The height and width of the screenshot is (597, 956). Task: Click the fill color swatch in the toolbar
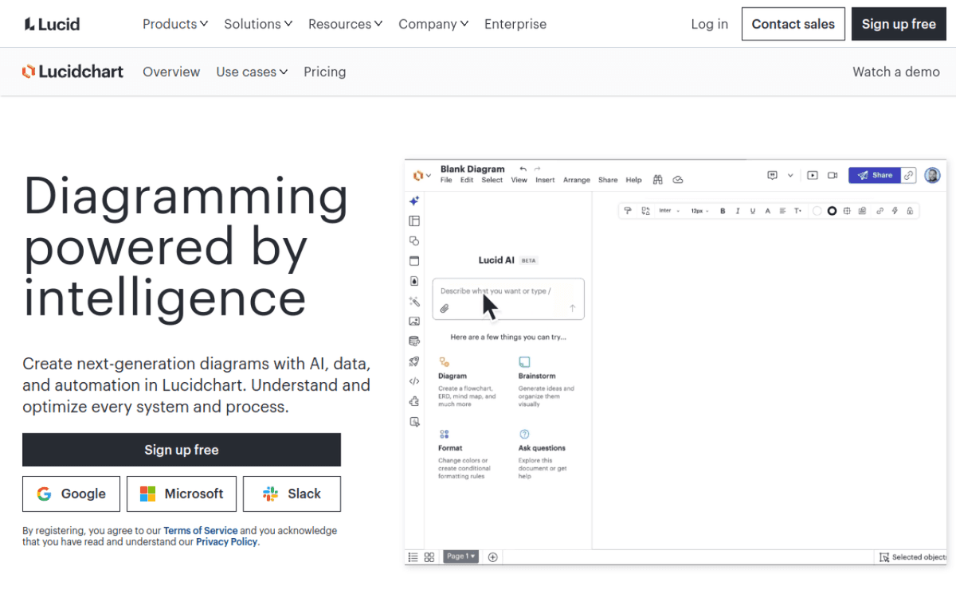817,210
